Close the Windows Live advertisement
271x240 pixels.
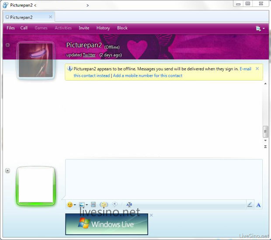(x=151, y=215)
